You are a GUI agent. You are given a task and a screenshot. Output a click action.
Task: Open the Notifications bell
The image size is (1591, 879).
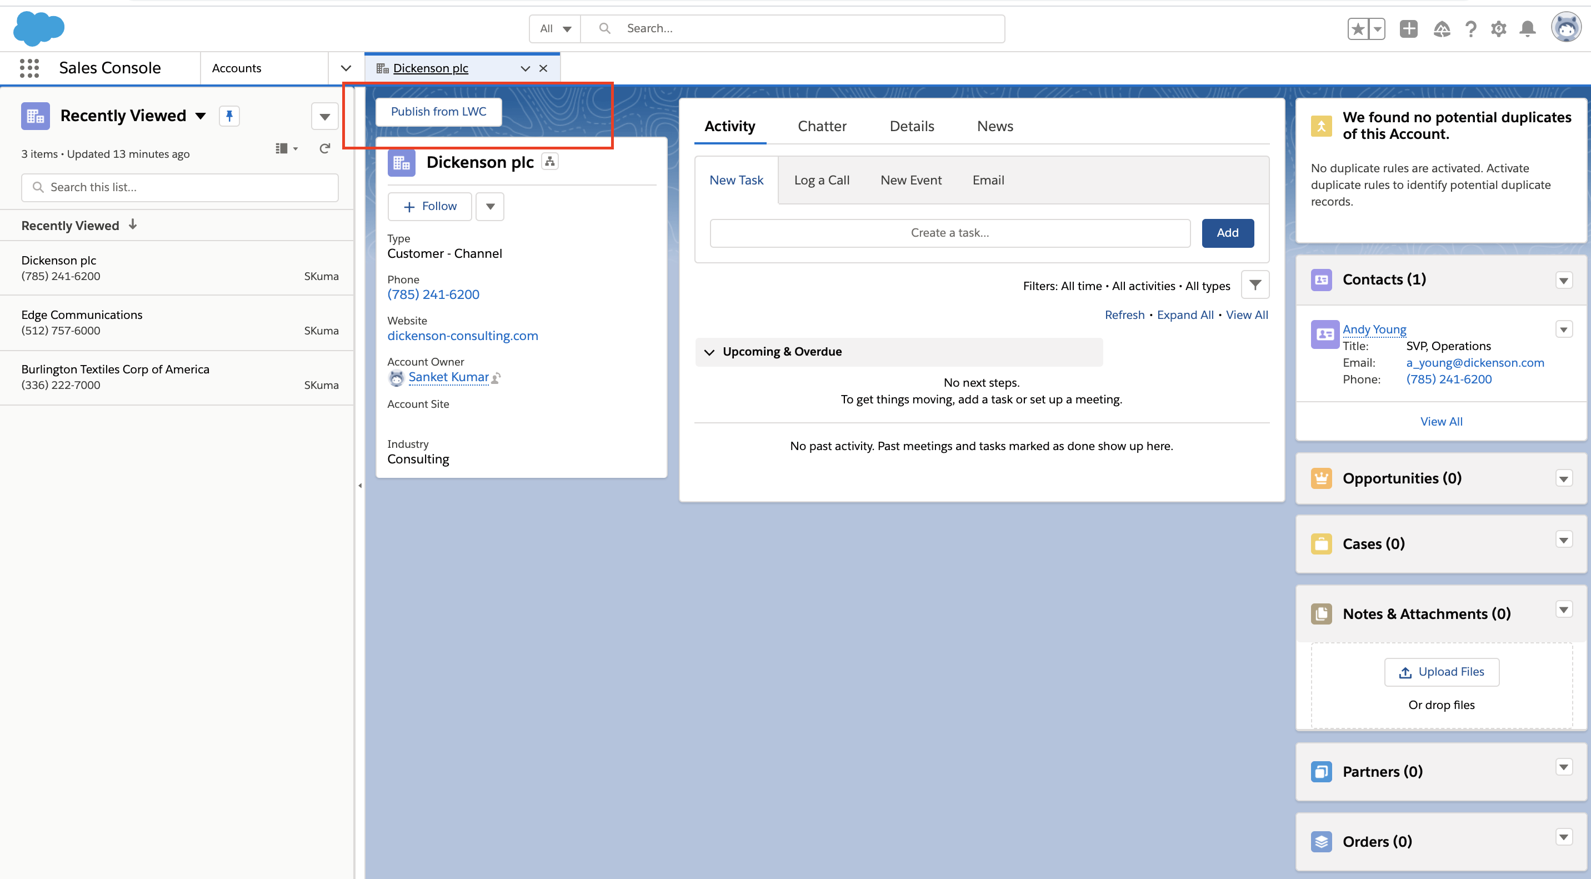[1527, 28]
